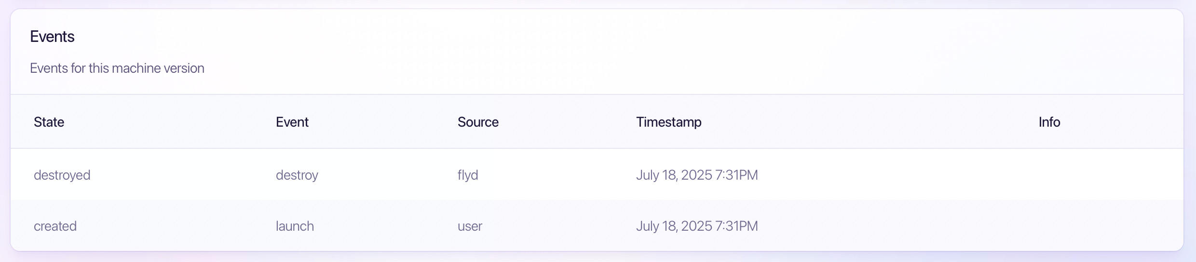Click the 'flyd' source cell
The height and width of the screenshot is (262, 1196).
click(468, 175)
